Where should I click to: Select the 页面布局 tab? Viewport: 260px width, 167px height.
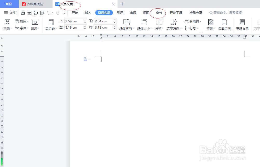[x=104, y=13]
